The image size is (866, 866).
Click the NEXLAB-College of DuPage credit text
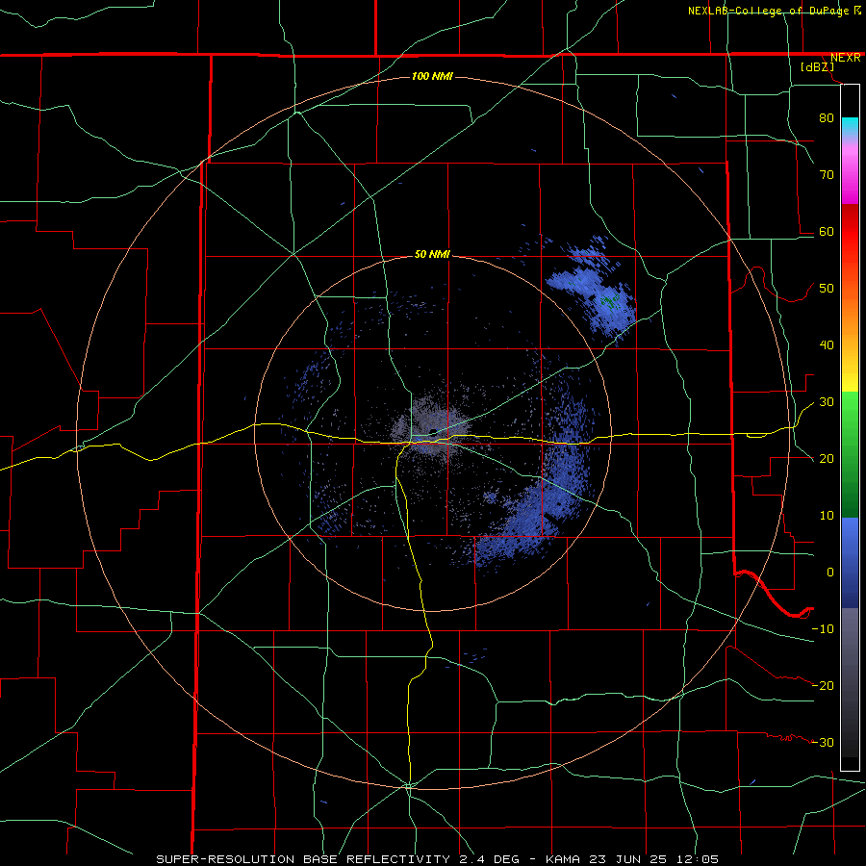pyautogui.click(x=769, y=11)
